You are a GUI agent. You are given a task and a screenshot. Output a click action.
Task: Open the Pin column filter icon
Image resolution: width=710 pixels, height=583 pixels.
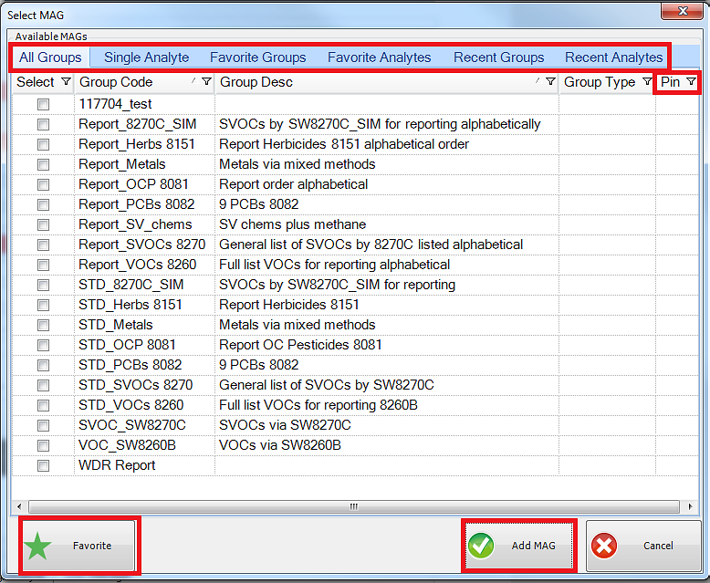coord(691,82)
